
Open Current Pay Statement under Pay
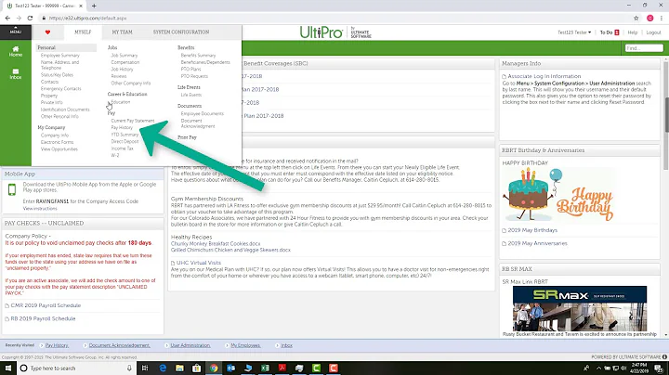pos(133,121)
